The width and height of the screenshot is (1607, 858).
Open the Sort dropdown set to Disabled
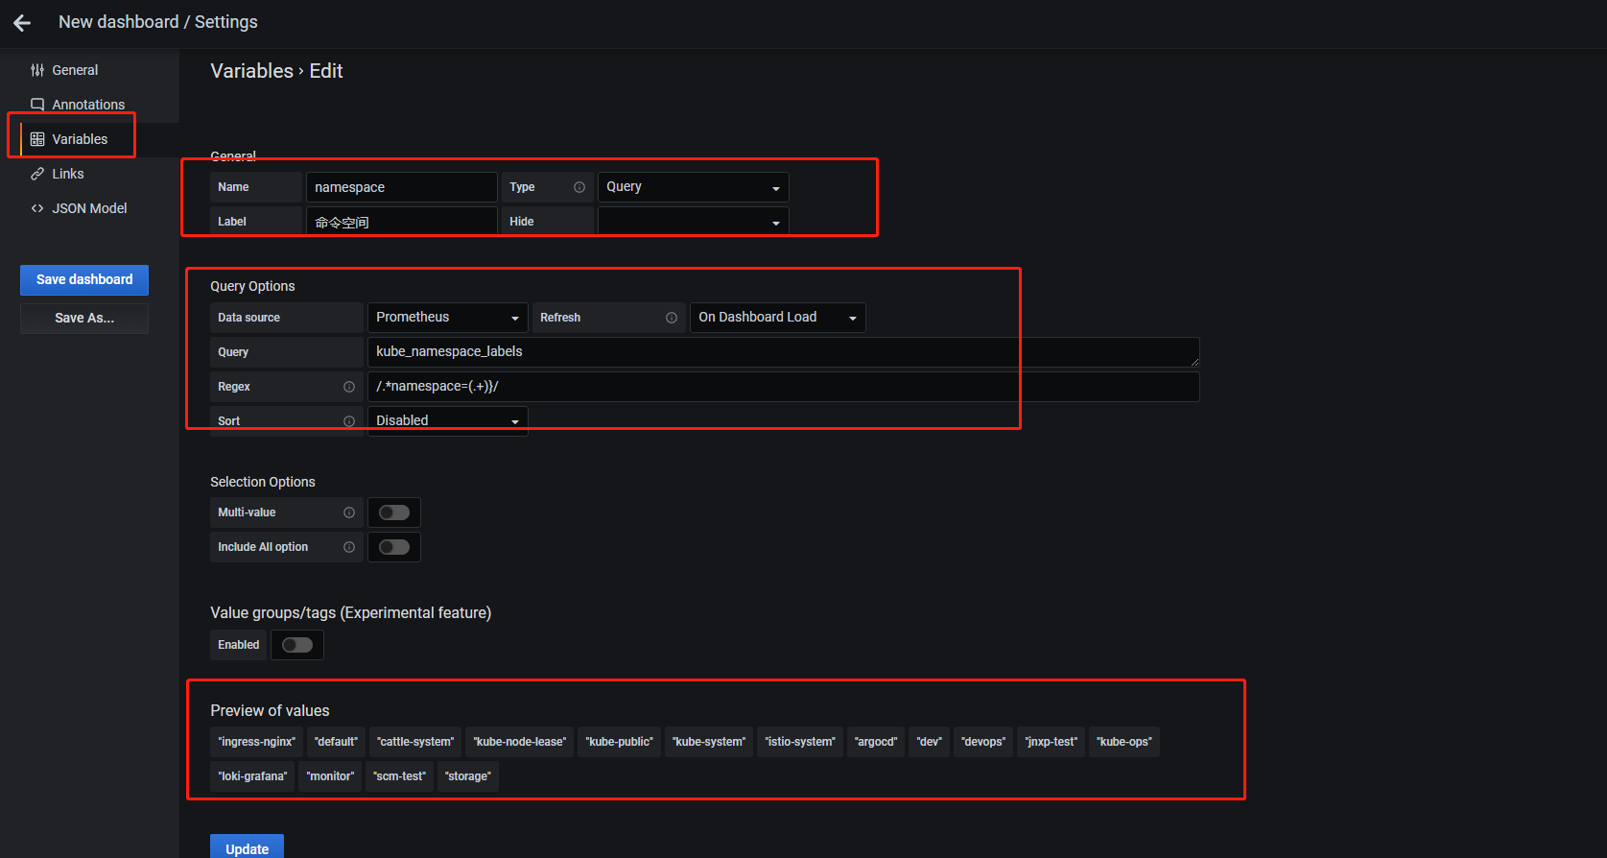[x=448, y=421]
